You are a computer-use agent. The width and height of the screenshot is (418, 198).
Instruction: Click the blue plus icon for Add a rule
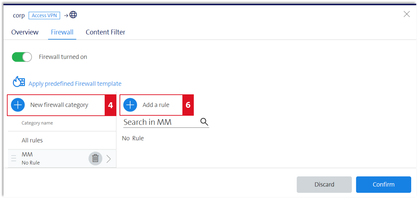pyautogui.click(x=130, y=105)
